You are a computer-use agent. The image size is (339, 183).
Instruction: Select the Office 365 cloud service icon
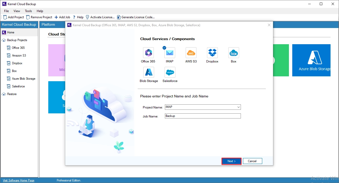pos(148,53)
